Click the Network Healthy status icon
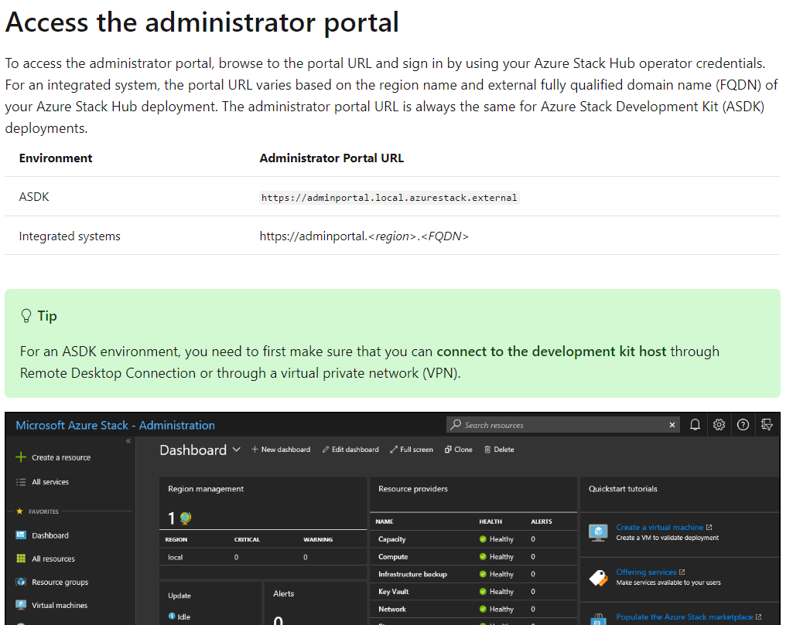The width and height of the screenshot is (793, 625). pyautogui.click(x=483, y=610)
